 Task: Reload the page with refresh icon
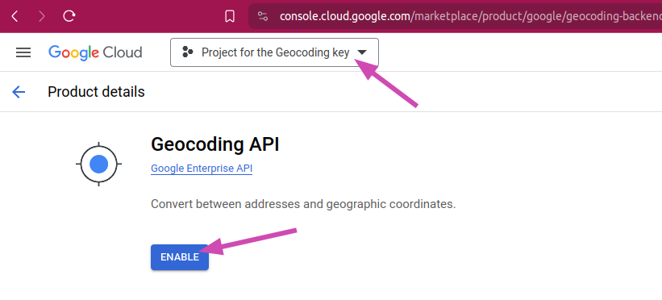tap(69, 16)
